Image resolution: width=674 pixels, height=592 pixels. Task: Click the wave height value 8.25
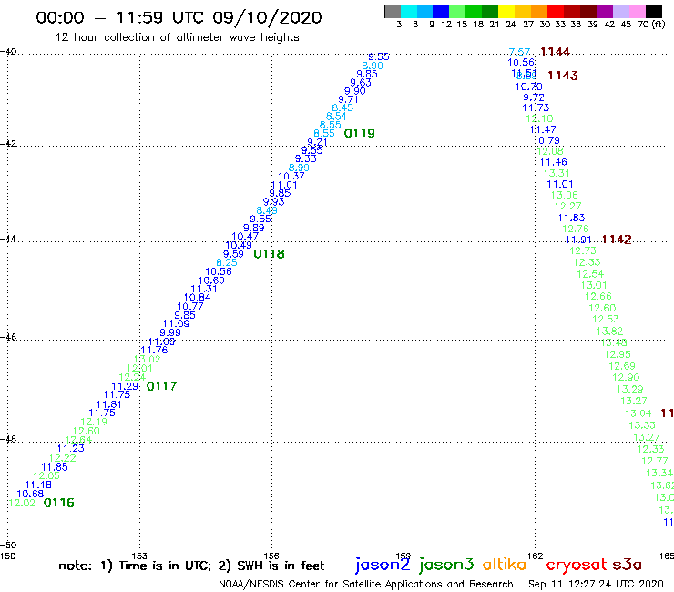click(227, 262)
